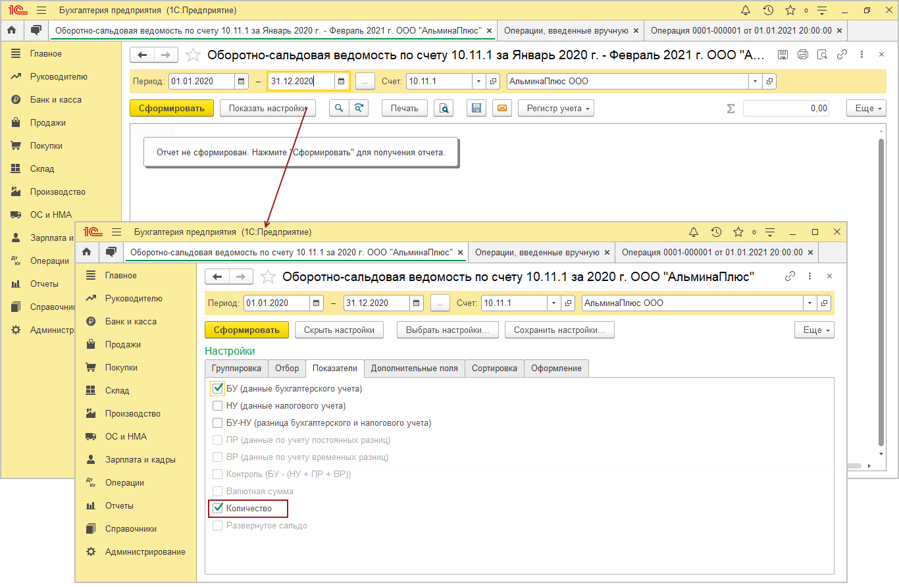899x587 pixels.
Task: Click the sum sigma icon
Action: pyautogui.click(x=731, y=109)
